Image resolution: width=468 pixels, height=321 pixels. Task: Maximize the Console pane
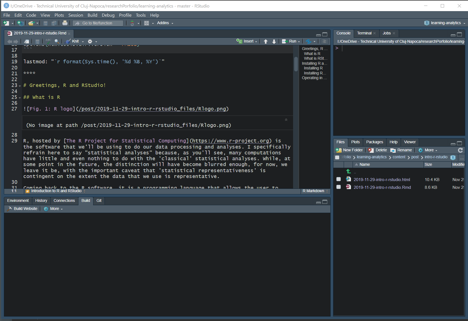click(x=459, y=34)
